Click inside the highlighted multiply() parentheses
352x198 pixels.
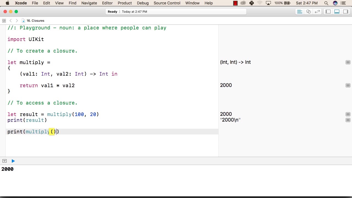point(53,132)
